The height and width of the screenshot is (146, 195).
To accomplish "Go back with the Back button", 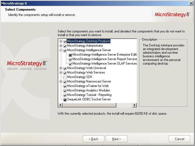I will pos(93,139).
